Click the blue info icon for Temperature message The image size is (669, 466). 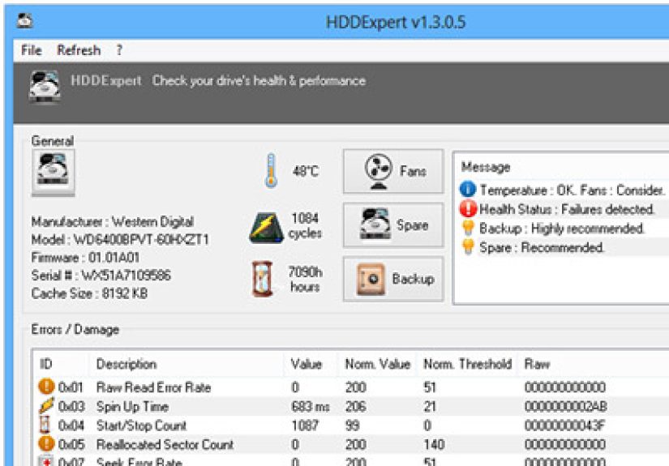(468, 190)
